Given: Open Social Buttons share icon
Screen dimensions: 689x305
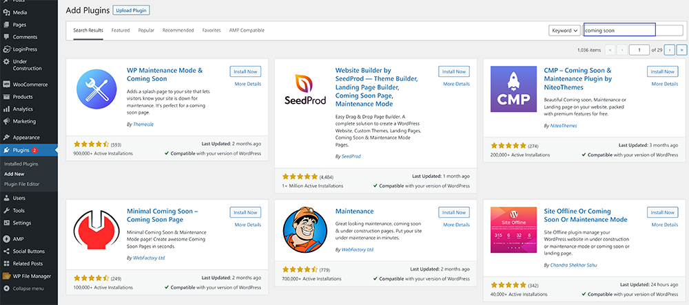Looking at the screenshot, I should pyautogui.click(x=6, y=251).
